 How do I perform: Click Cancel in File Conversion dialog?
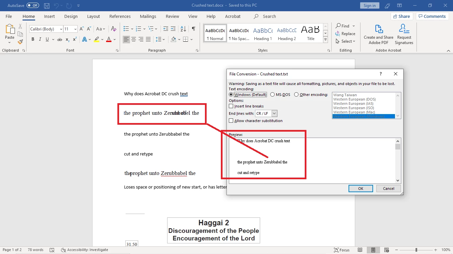(389, 189)
